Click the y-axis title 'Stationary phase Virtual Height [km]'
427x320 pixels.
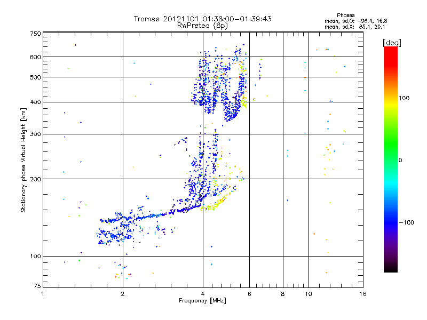click(x=23, y=160)
